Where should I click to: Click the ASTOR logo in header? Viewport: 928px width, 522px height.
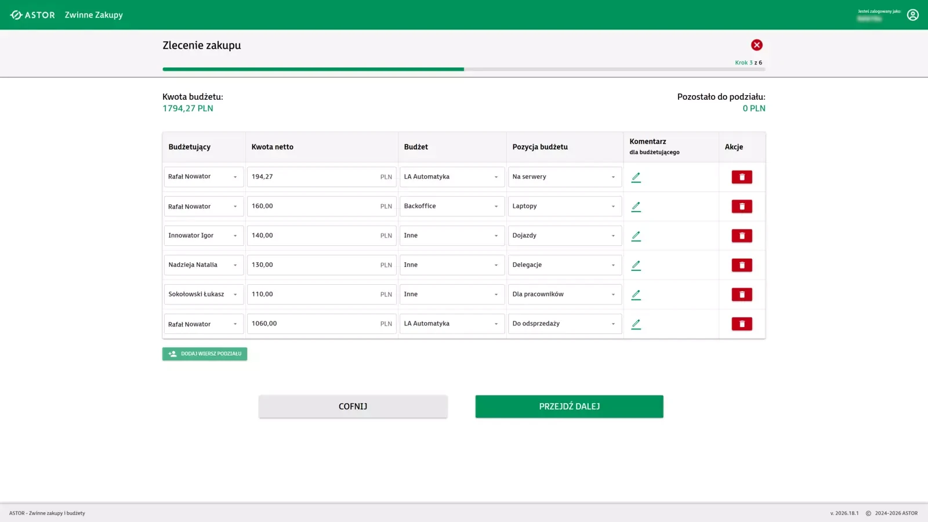33,15
